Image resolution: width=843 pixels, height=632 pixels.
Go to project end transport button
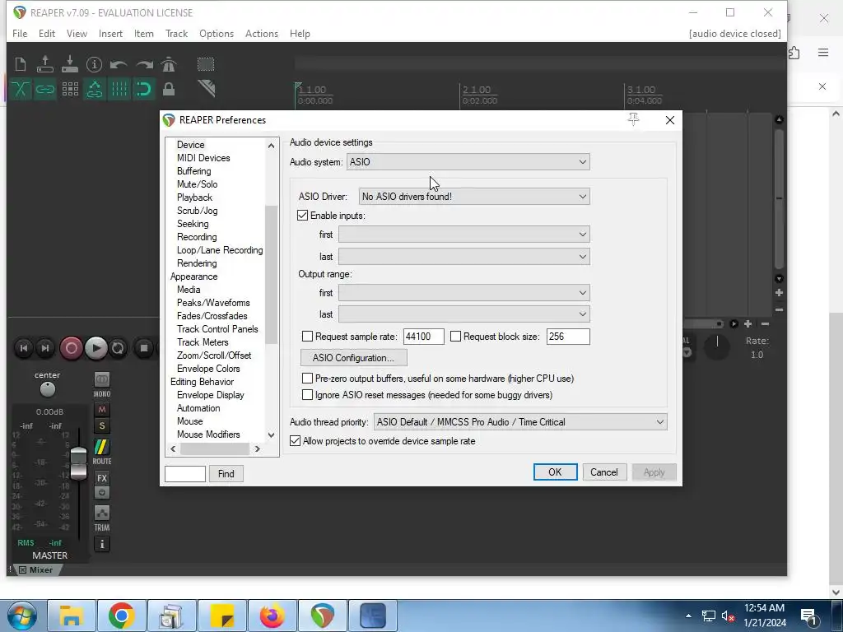coord(46,348)
